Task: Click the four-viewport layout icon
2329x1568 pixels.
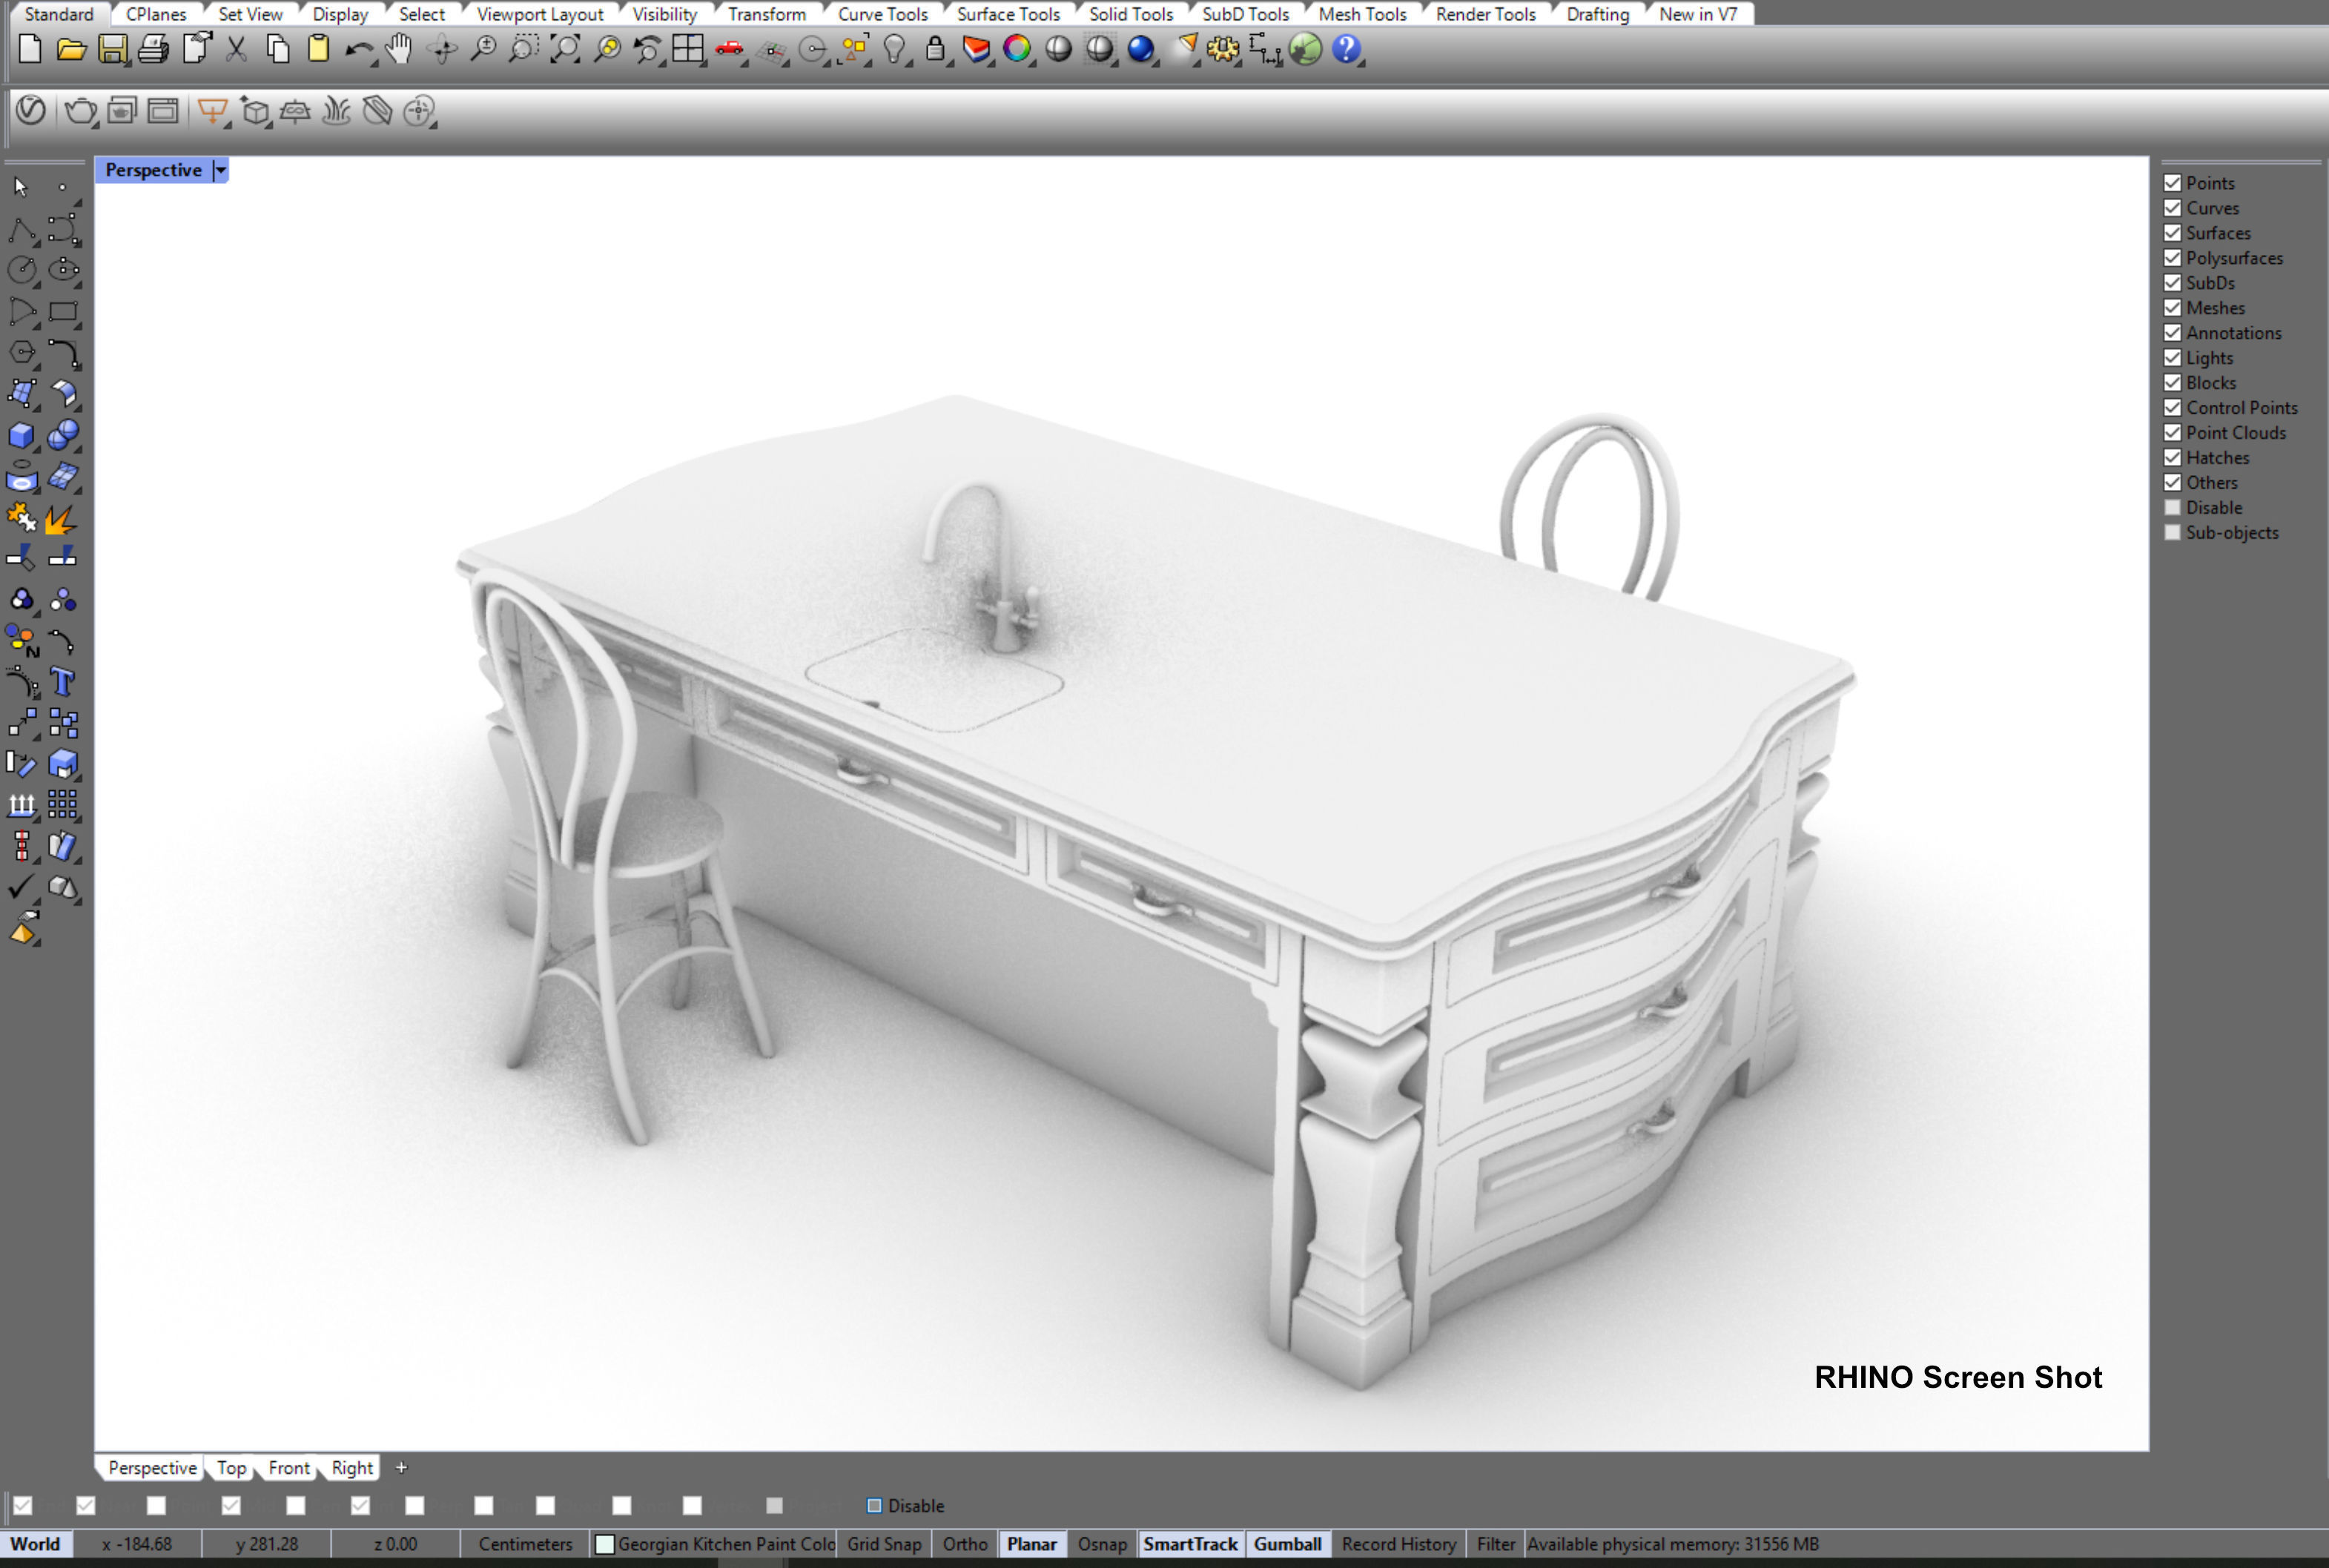Action: pyautogui.click(x=688, y=49)
